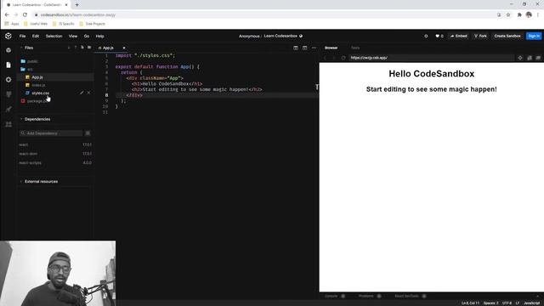544x306 pixels.
Task: Click the Chrome reload button
Action: (25, 15)
